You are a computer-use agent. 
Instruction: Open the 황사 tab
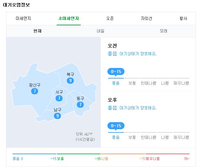pos(183,18)
